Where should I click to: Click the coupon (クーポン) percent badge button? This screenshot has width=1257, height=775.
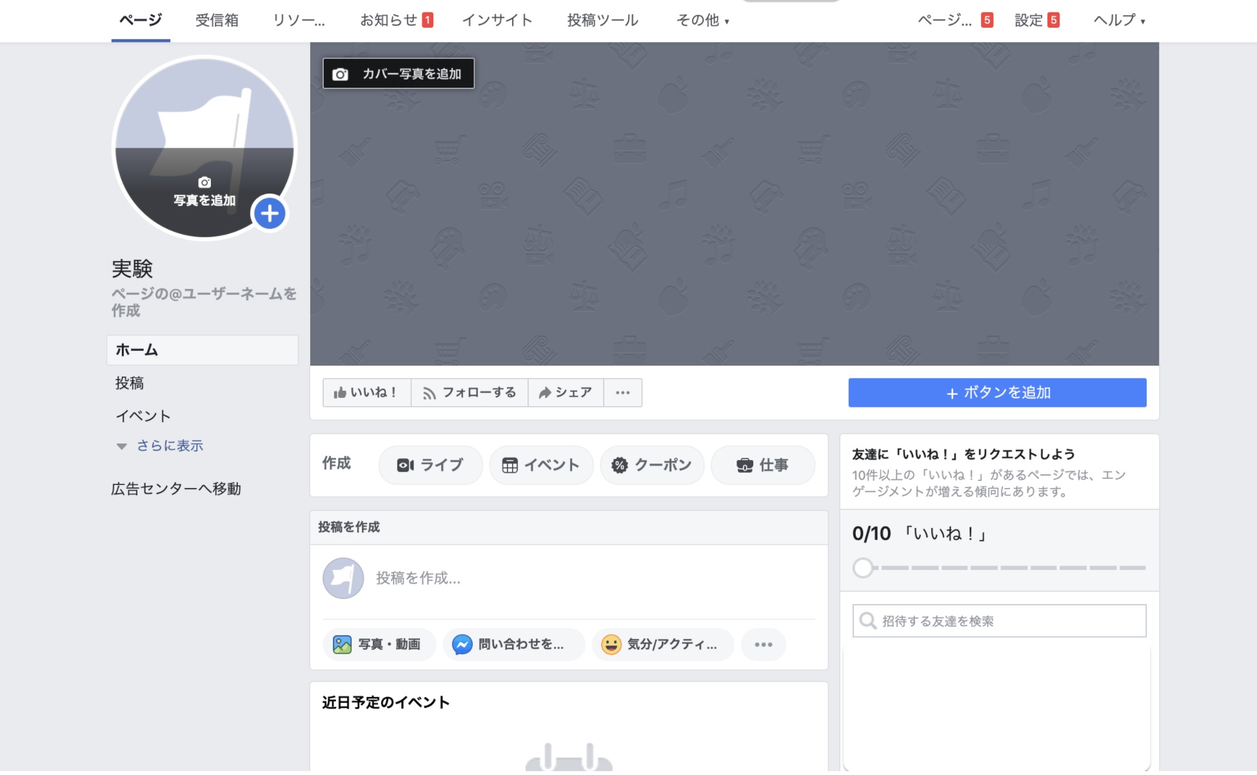651,465
